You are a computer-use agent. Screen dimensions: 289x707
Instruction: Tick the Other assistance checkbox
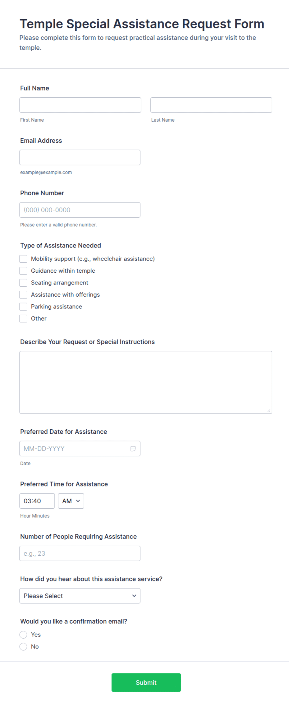tap(23, 318)
